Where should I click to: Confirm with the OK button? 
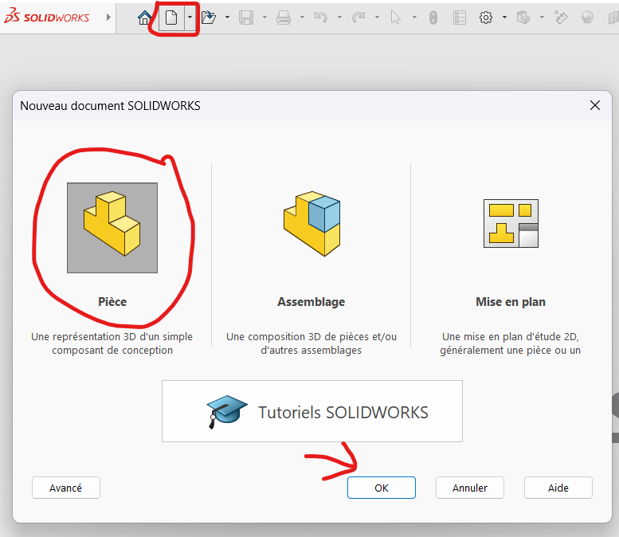coord(382,488)
